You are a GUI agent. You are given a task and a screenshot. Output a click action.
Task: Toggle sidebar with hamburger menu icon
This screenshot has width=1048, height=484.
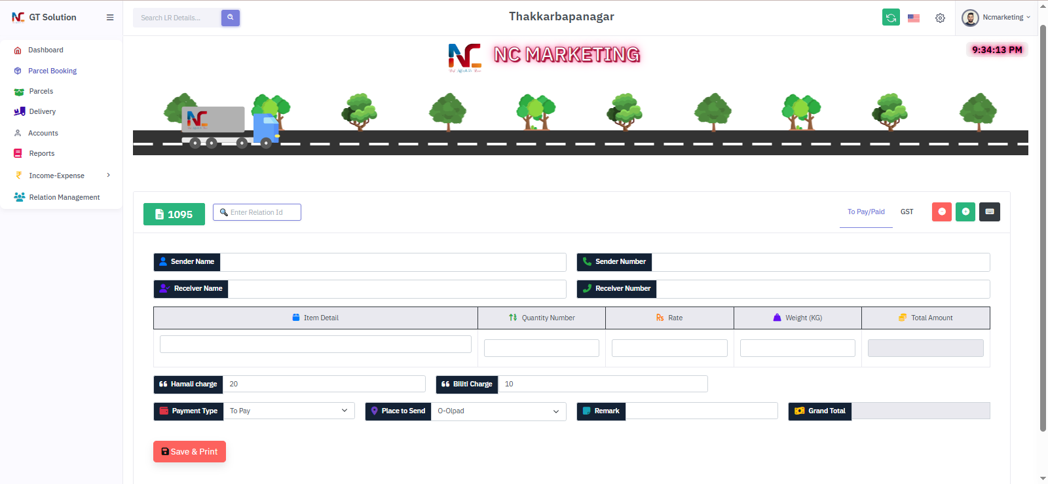point(110,18)
